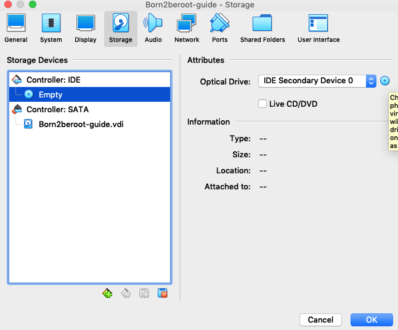Screen dimensions: 398x330
Task: Select Controller: IDE in the storage tree
Action: pyautogui.click(x=89, y=80)
